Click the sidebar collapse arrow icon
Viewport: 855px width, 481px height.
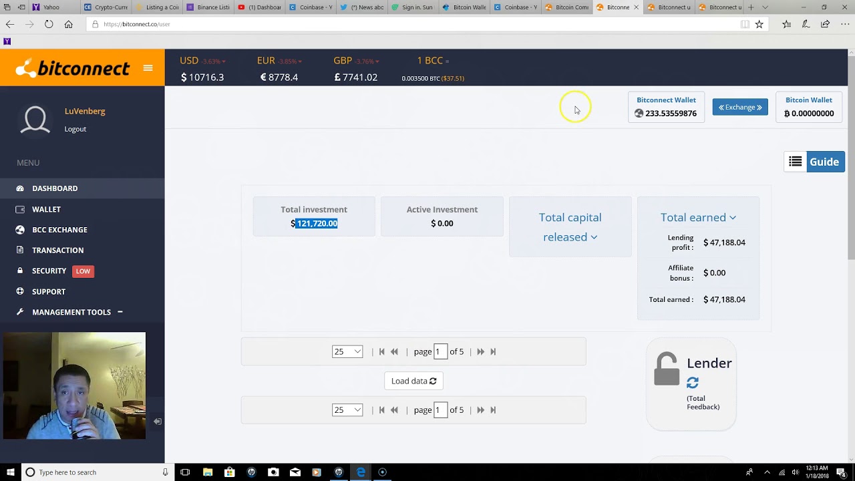coord(157,422)
